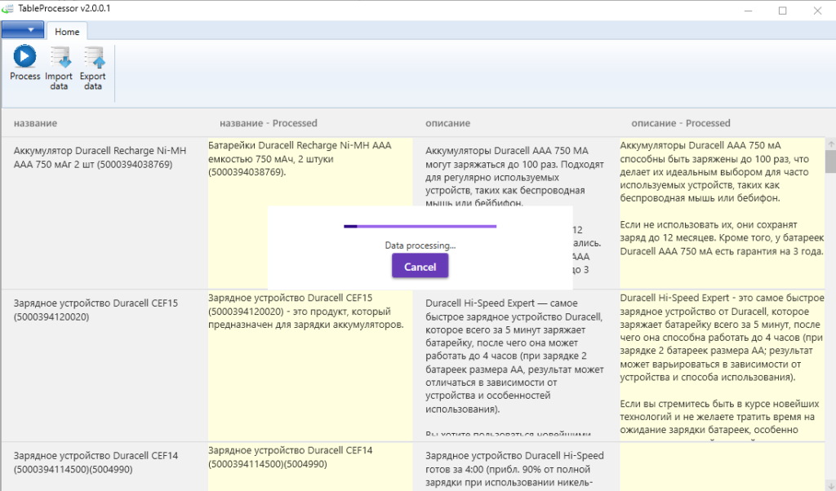The width and height of the screenshot is (836, 491).
Task: Click the Data processing progress bar
Action: pyautogui.click(x=420, y=226)
